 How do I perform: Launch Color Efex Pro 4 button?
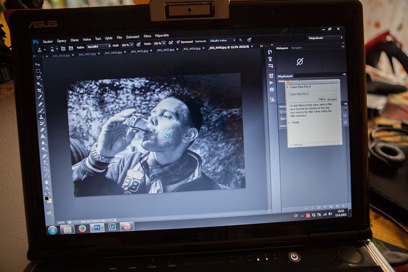tap(313, 94)
